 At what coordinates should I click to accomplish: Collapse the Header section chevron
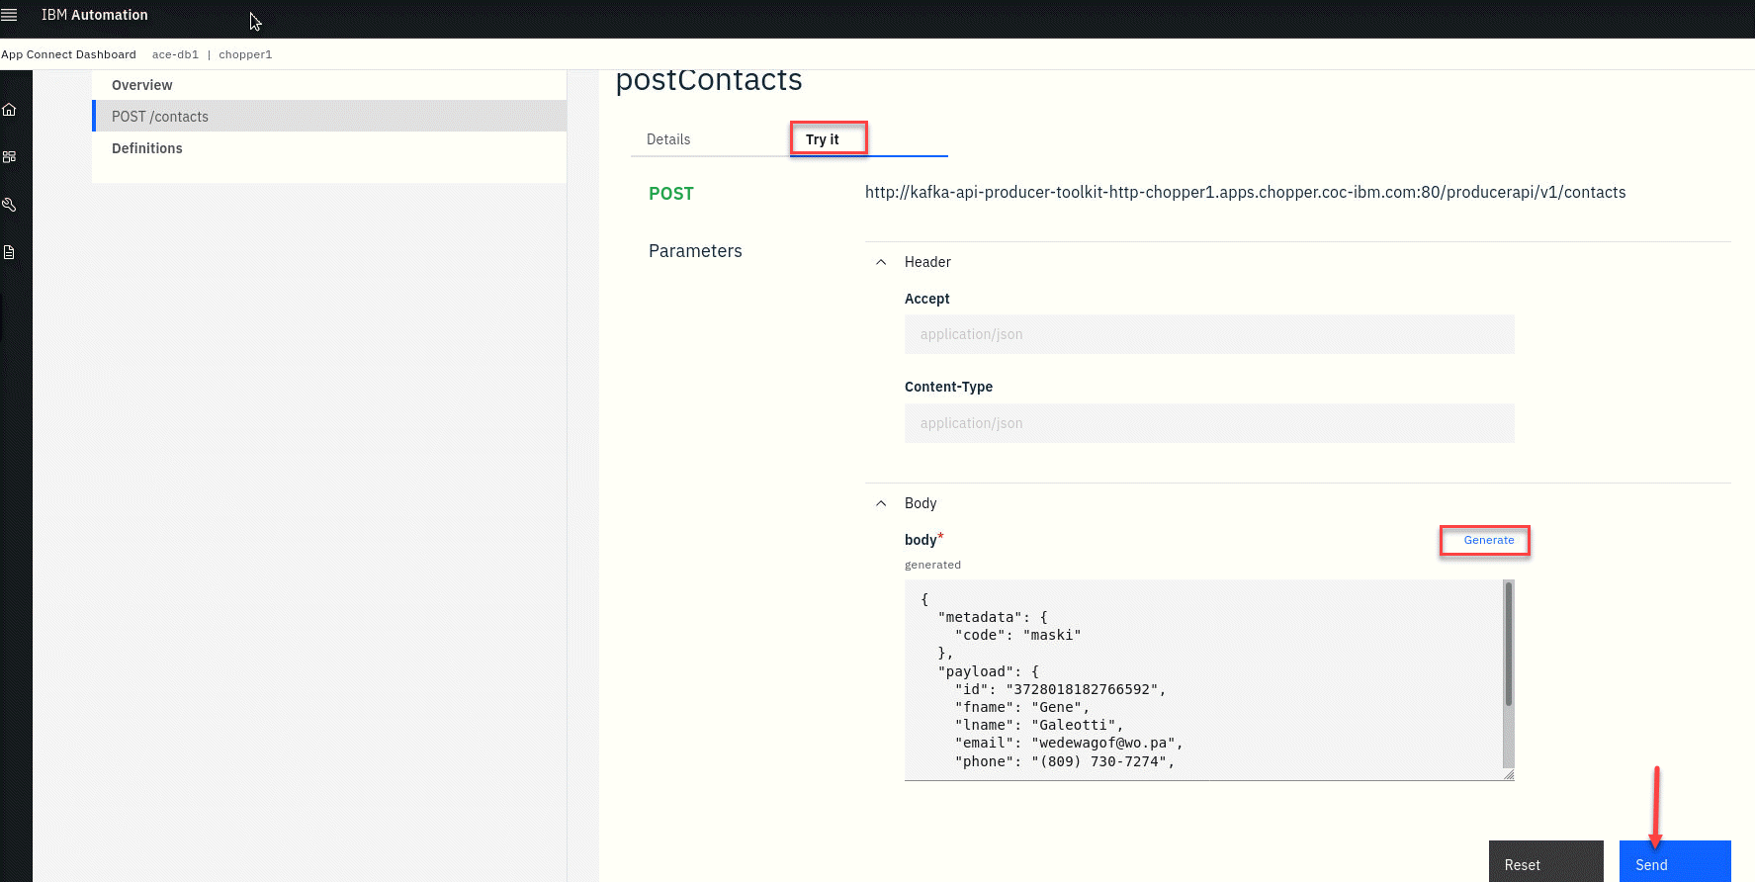pyautogui.click(x=881, y=262)
